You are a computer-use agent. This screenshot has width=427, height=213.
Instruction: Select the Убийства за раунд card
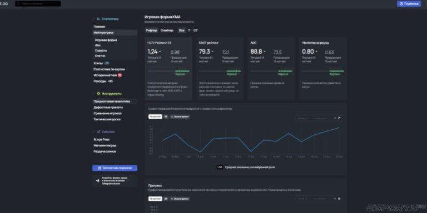pos(323,68)
